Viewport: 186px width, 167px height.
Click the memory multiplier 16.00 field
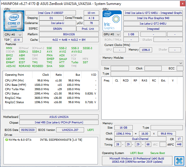(145, 134)
